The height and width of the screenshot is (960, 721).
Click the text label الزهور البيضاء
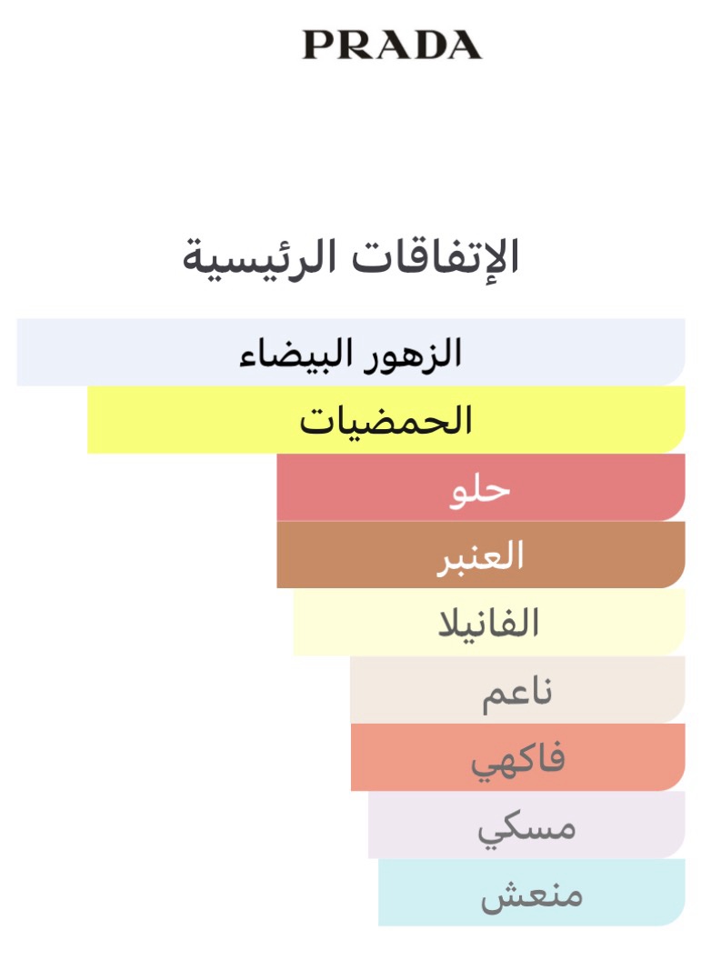351,353
